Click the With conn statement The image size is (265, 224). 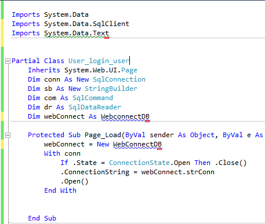tap(62, 153)
